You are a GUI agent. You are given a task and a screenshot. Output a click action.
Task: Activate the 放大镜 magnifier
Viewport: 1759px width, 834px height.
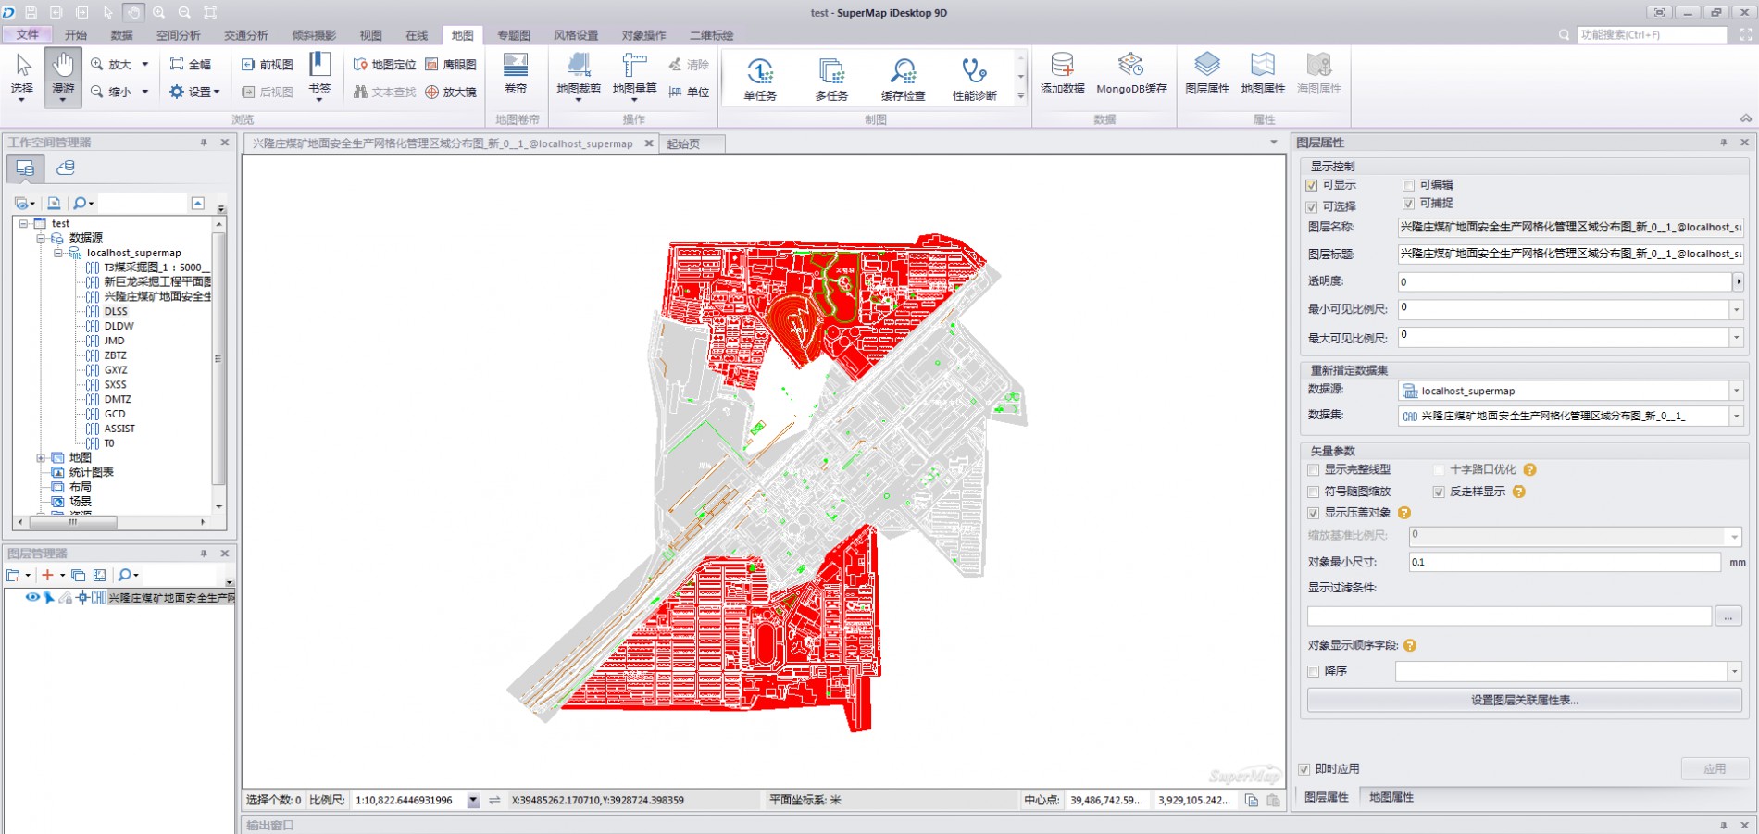452,92
